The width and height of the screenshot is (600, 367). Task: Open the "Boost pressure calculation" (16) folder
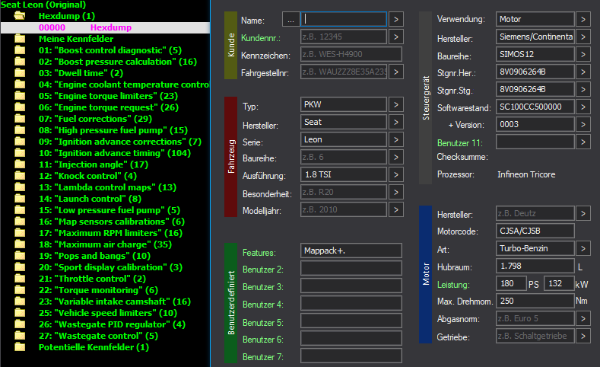point(117,62)
